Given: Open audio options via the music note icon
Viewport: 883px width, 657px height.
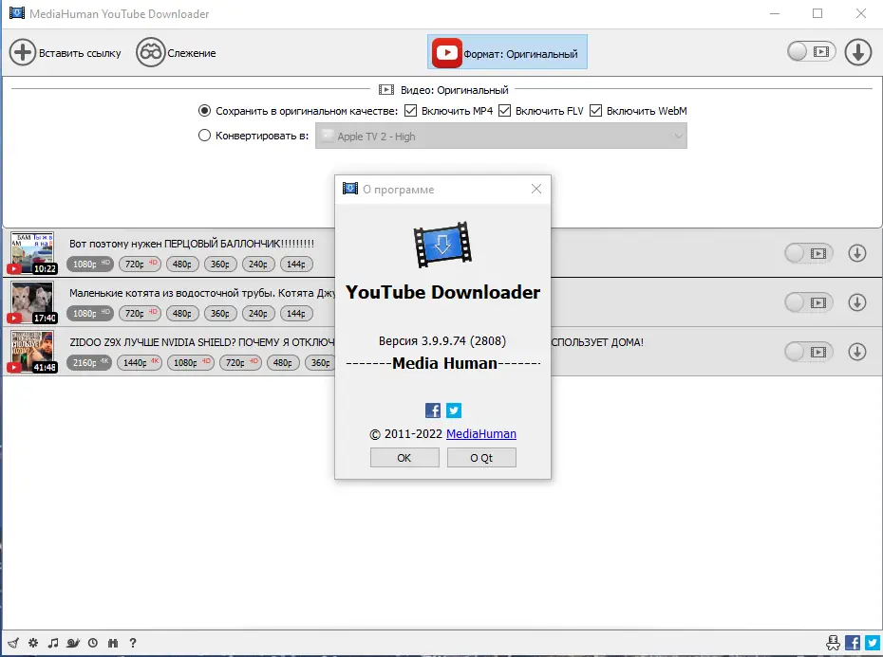Looking at the screenshot, I should coord(53,643).
